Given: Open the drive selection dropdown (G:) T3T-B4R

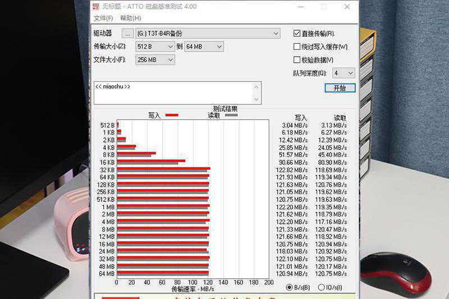Looking at the screenshot, I should coord(275,34).
